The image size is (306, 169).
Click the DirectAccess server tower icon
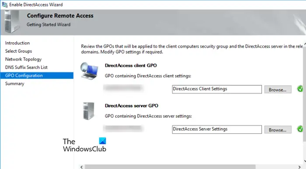[89, 111]
